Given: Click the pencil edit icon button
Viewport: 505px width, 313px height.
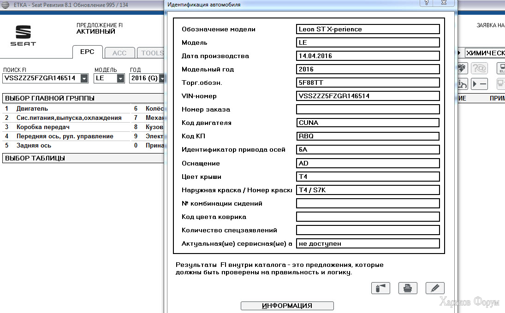Looking at the screenshot, I should tap(435, 288).
